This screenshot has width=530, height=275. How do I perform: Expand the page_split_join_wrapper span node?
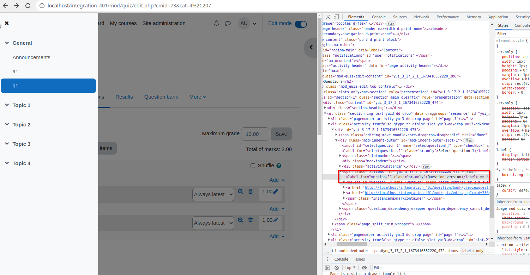333,224
